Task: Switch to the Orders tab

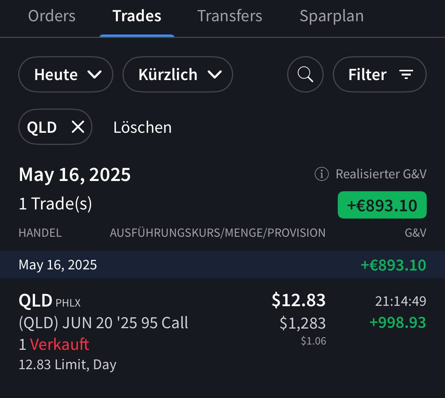Action: click(52, 16)
